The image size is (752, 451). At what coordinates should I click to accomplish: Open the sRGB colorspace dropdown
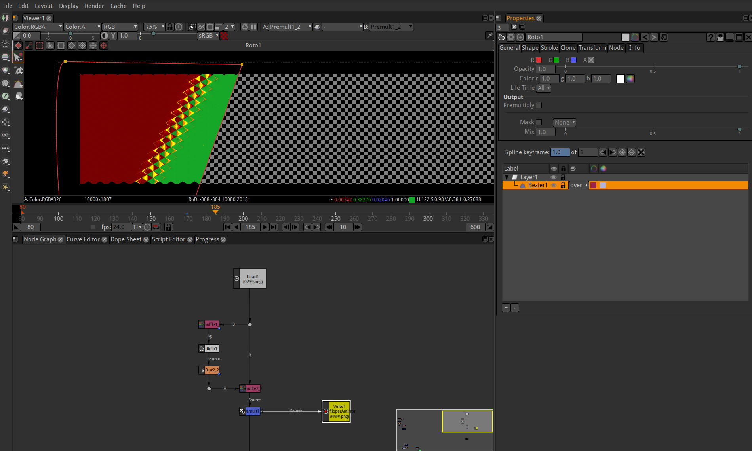(208, 36)
